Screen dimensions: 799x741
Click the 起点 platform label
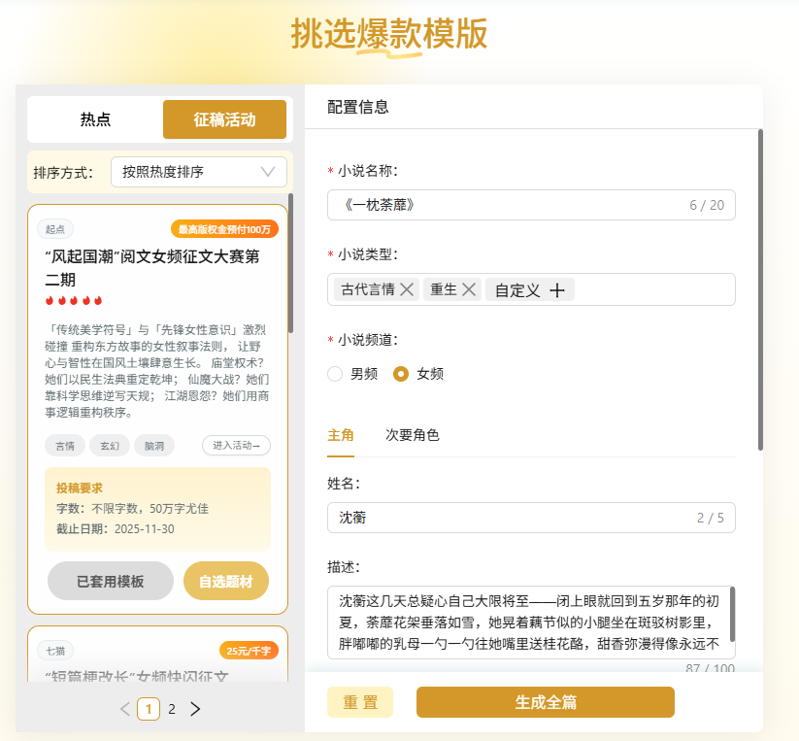click(55, 229)
